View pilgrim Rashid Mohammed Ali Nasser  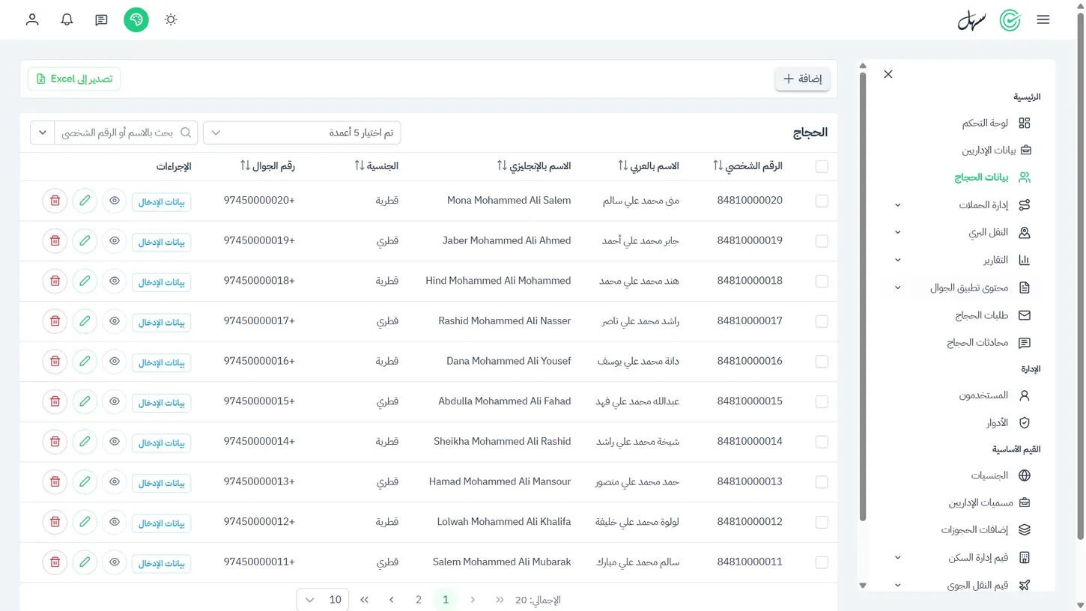[115, 321]
